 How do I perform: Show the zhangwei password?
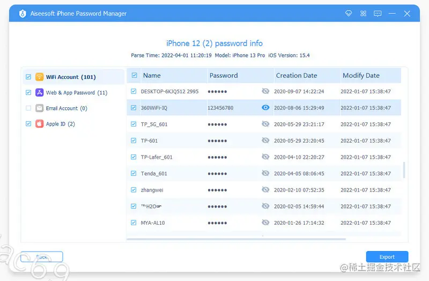[265, 190]
